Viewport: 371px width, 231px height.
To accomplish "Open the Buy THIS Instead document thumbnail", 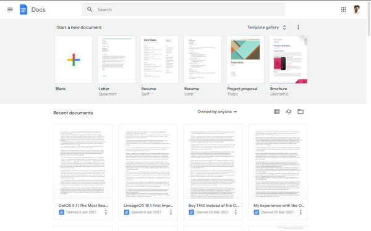I will [x=213, y=161].
